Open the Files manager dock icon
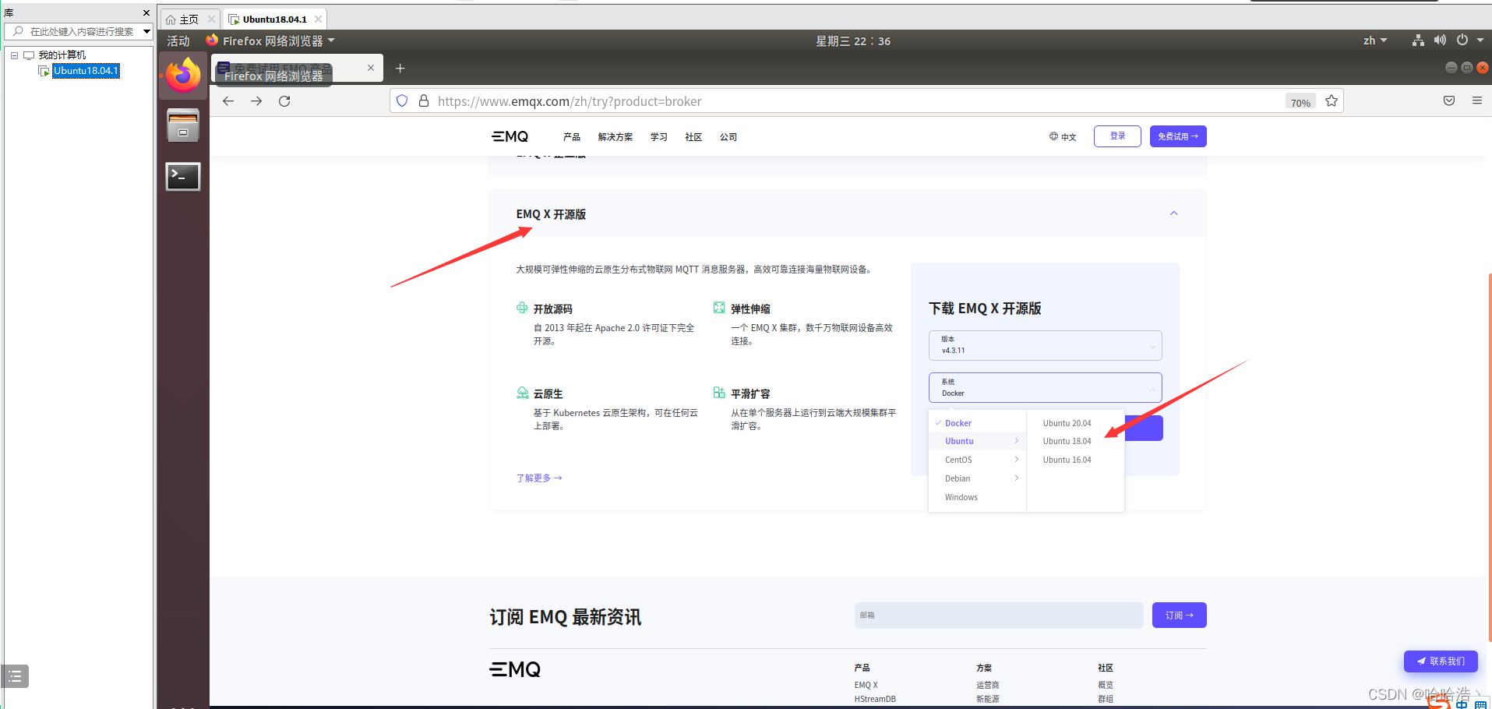Viewport: 1492px width, 709px height. pos(183,125)
